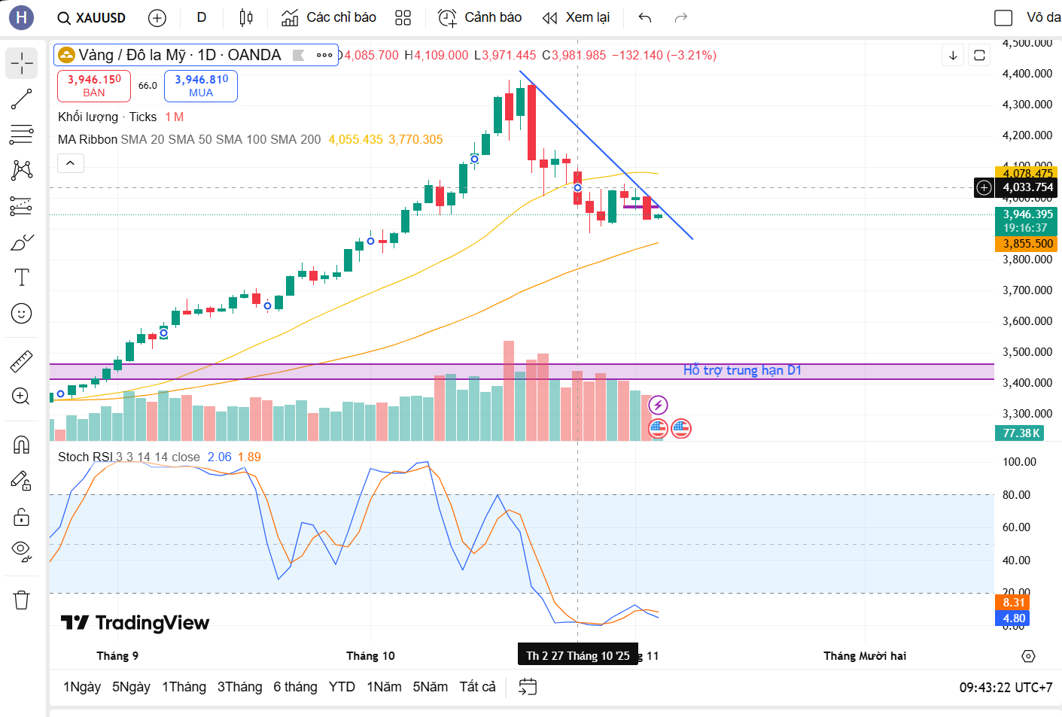This screenshot has width=1062, height=717.
Task: Click the blue MUA buy button
Action: pyautogui.click(x=201, y=86)
